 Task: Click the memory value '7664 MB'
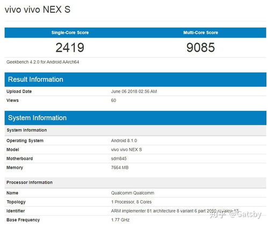coord(120,167)
